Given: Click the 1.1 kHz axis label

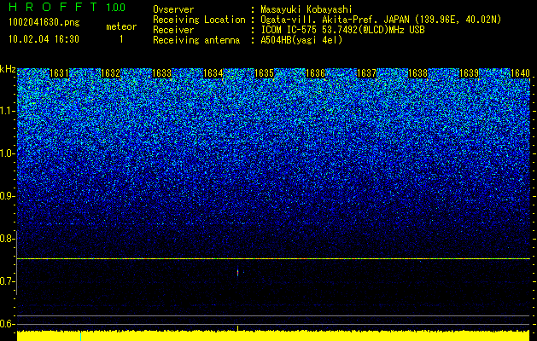Looking at the screenshot, I should click(7, 111).
